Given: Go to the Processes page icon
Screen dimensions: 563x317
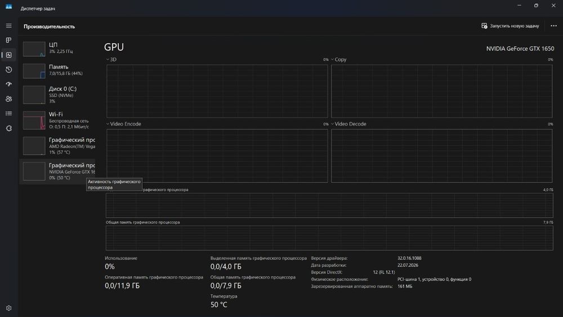Looking at the screenshot, I should pos(8,40).
